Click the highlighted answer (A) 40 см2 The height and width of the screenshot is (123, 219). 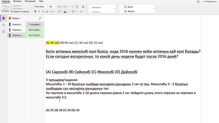[53, 43]
